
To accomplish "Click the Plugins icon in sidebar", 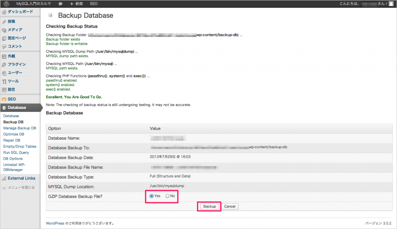I will pyautogui.click(x=4, y=65).
